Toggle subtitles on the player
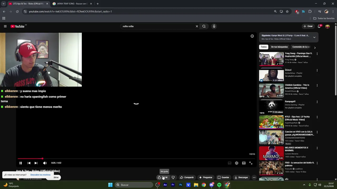The height and width of the screenshot is (189, 337). pyautogui.click(x=230, y=163)
